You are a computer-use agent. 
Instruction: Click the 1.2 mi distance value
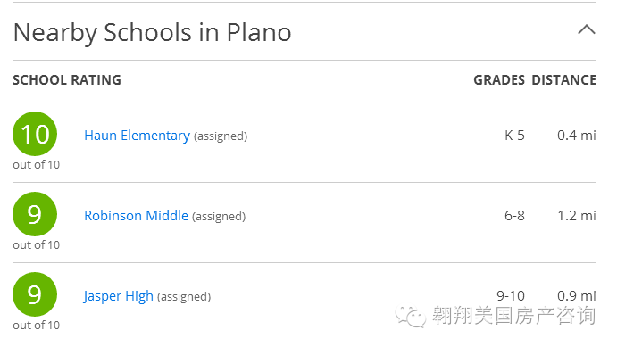[x=577, y=216]
